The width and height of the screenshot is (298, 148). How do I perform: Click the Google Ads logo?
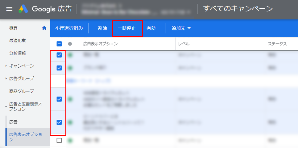click(x=24, y=9)
